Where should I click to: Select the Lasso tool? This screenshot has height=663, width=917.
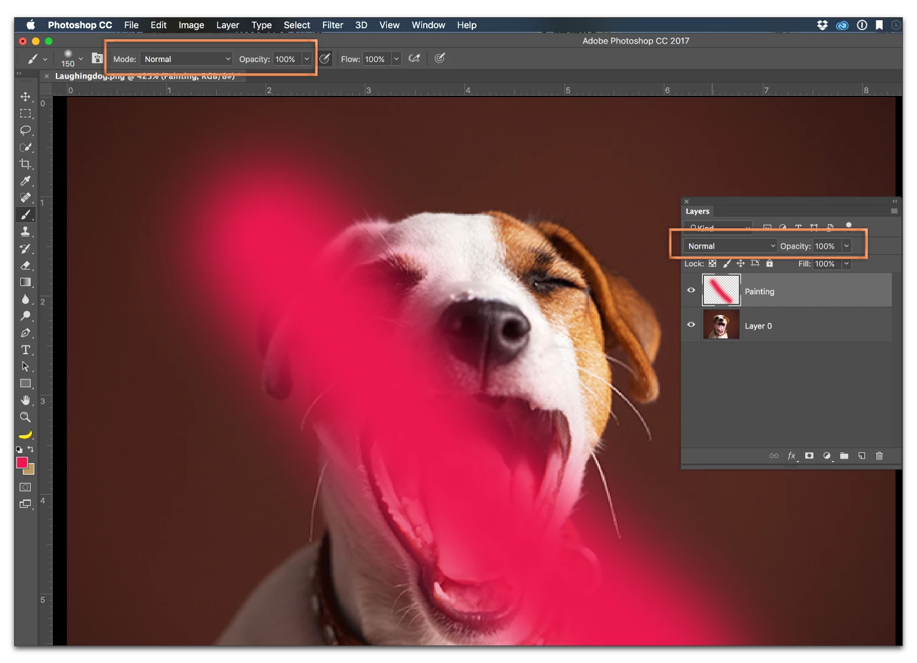pos(25,130)
